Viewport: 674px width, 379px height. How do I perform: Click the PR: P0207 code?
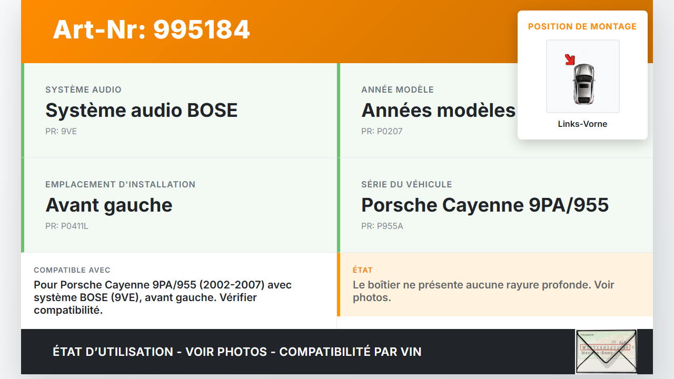382,132
